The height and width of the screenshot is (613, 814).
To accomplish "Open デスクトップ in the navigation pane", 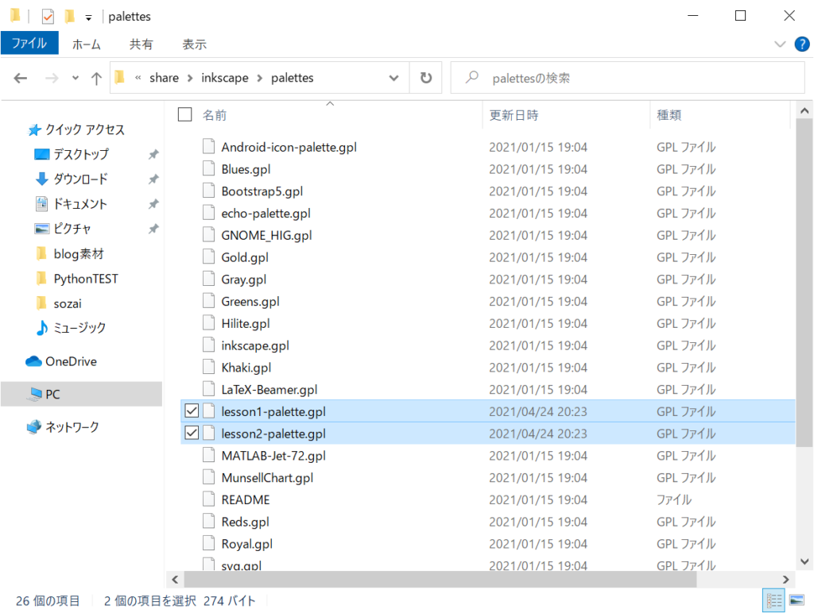I will [x=72, y=154].
